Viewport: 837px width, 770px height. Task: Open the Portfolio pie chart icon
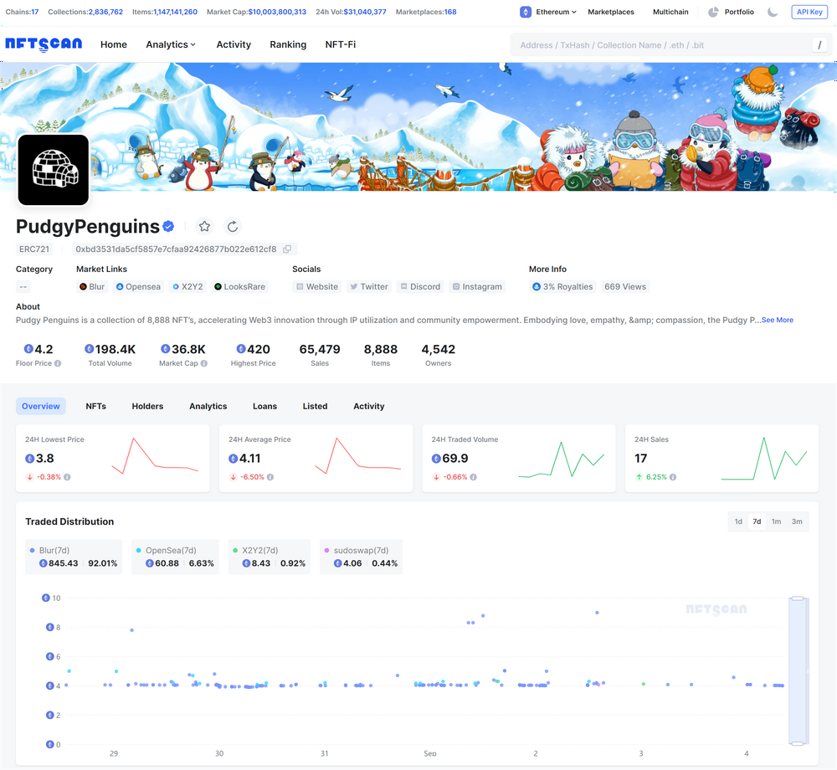713,12
